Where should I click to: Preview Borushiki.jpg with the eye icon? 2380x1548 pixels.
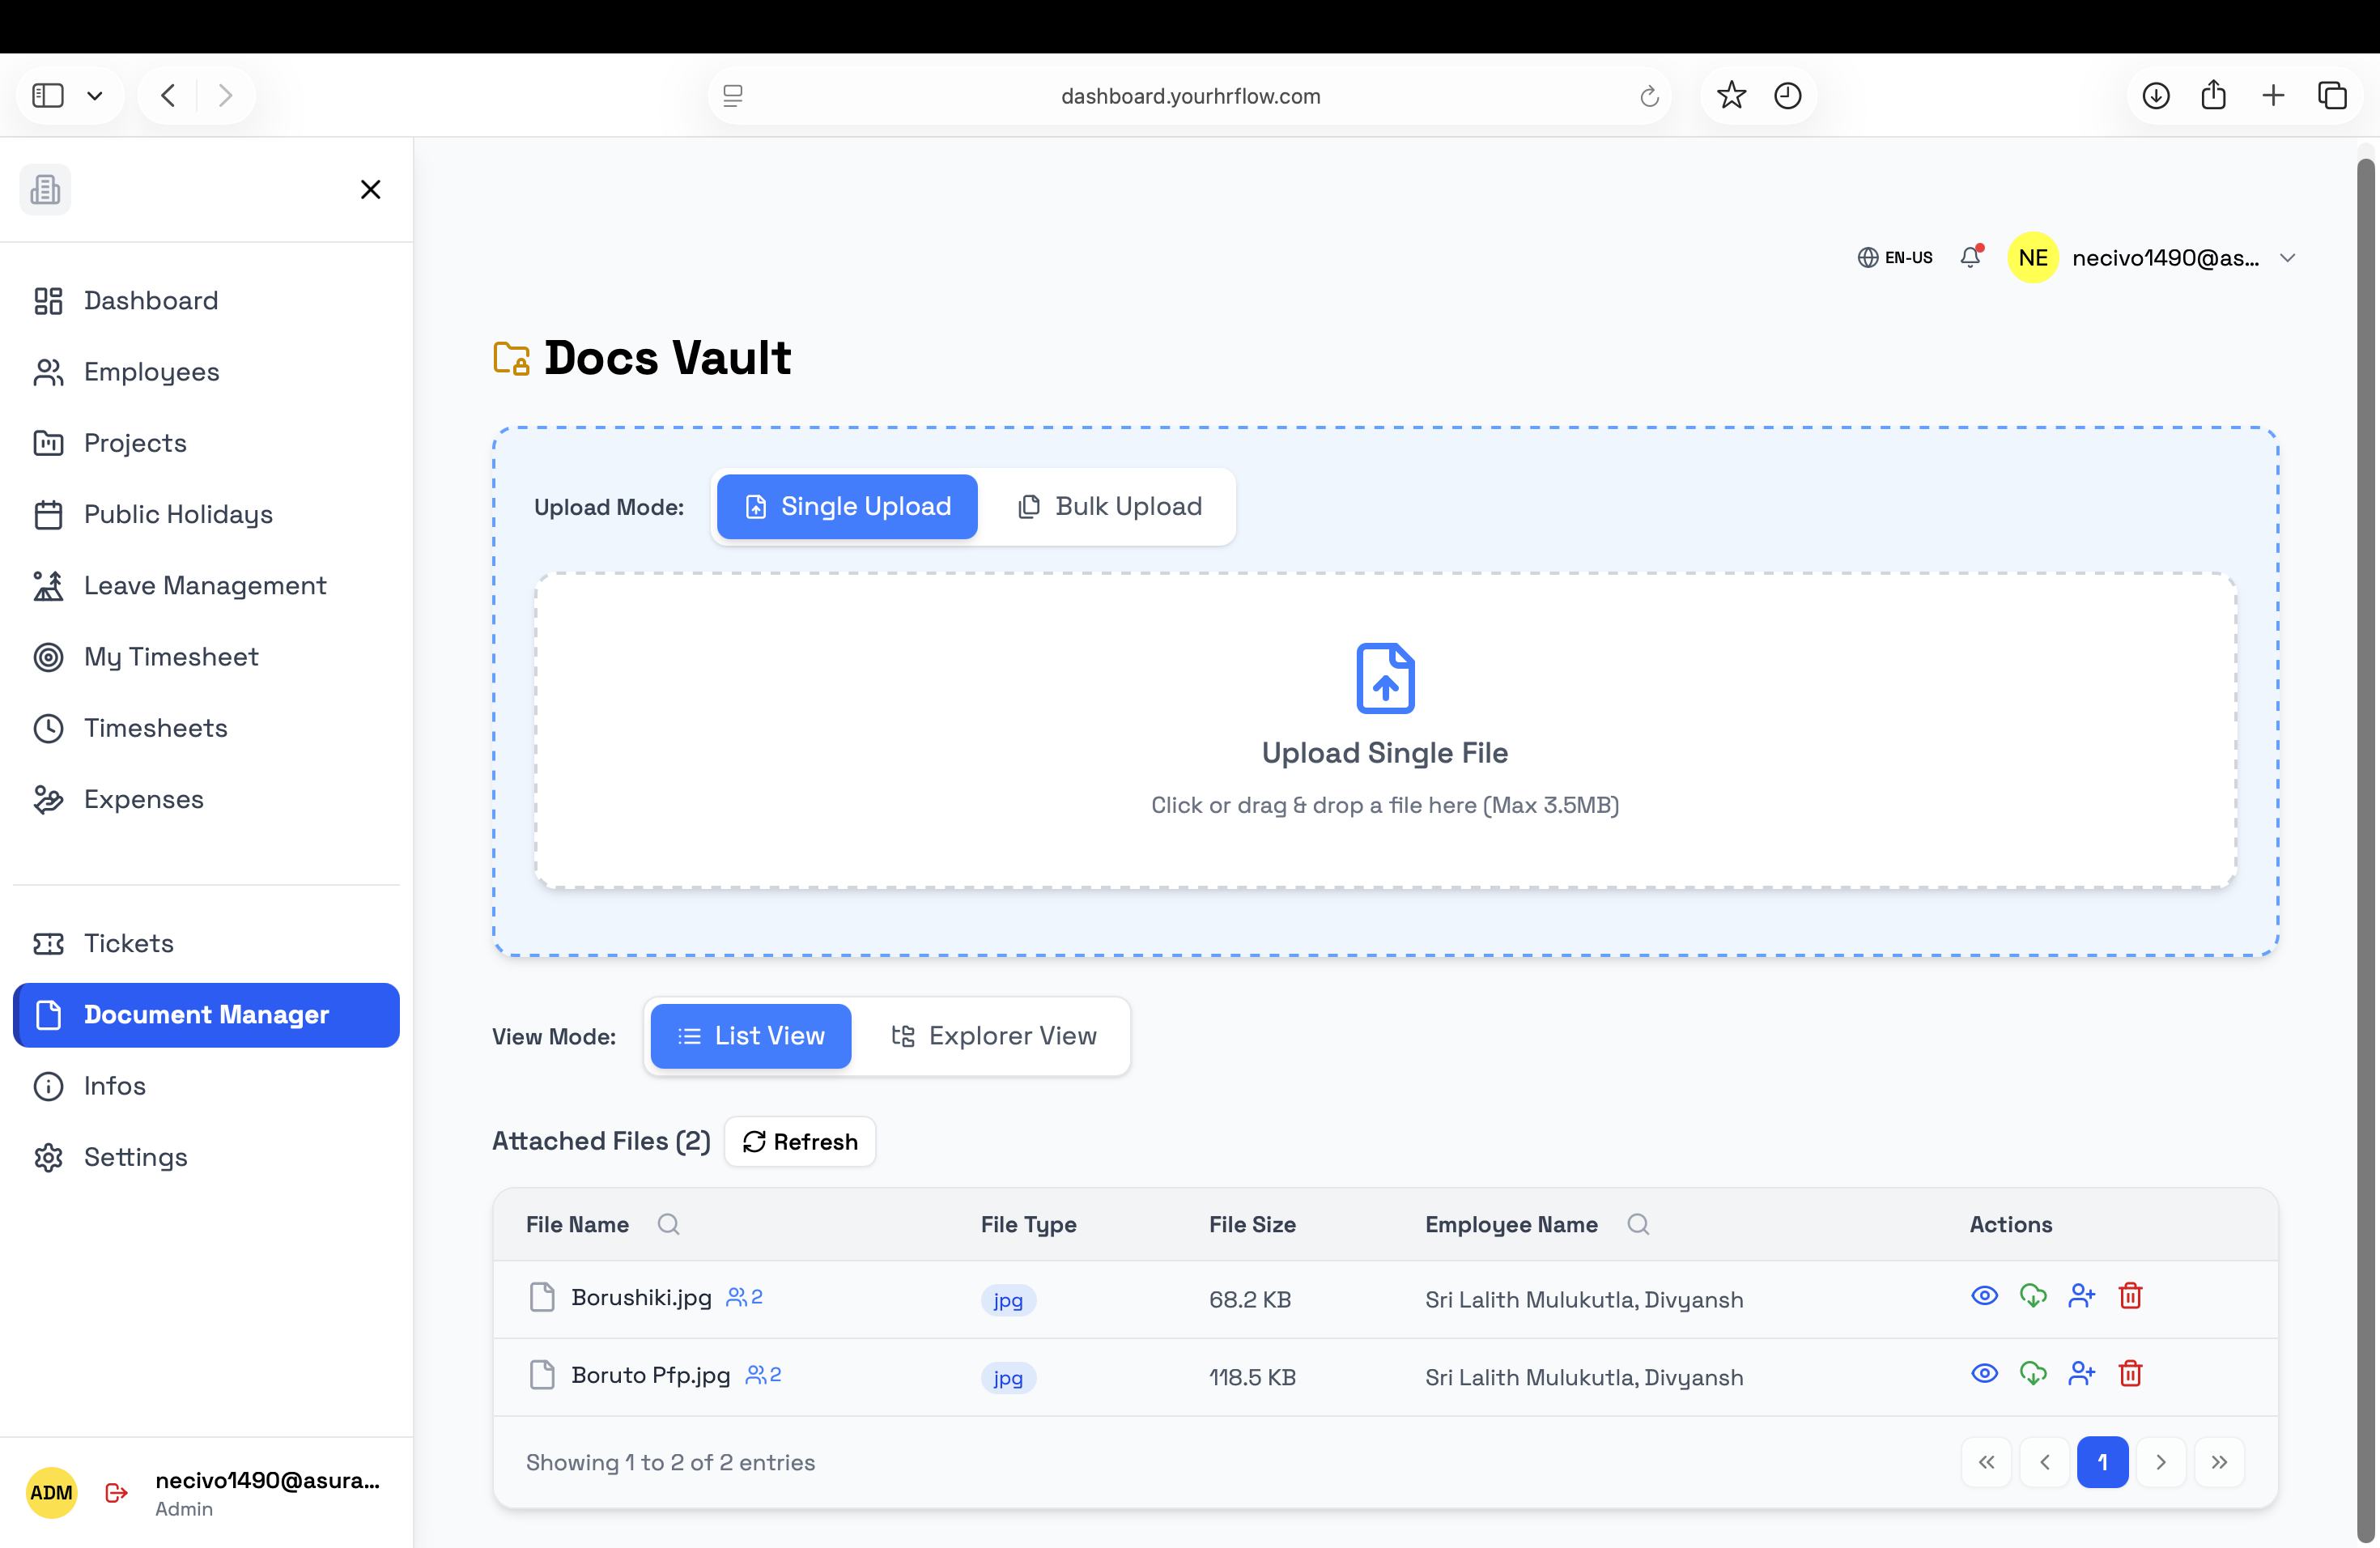(1983, 1295)
